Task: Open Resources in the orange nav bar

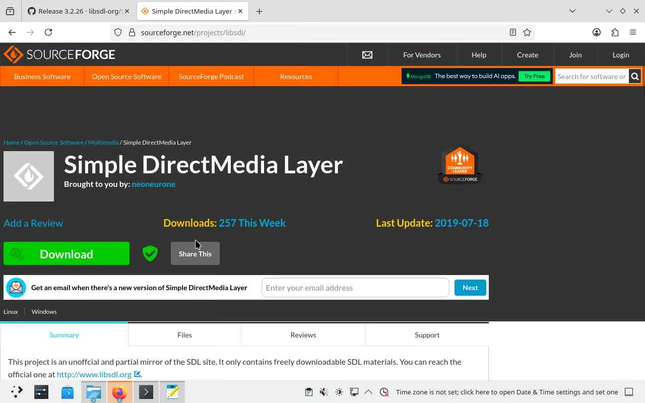Action: click(x=296, y=77)
